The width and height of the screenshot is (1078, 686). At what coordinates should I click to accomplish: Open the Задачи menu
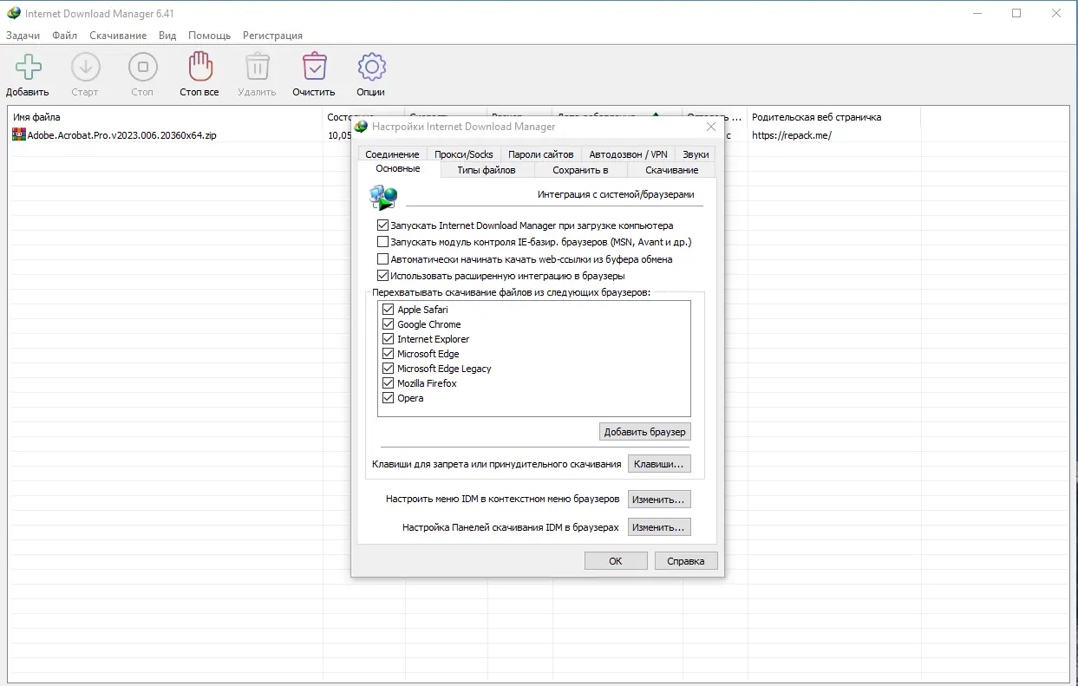(x=23, y=36)
